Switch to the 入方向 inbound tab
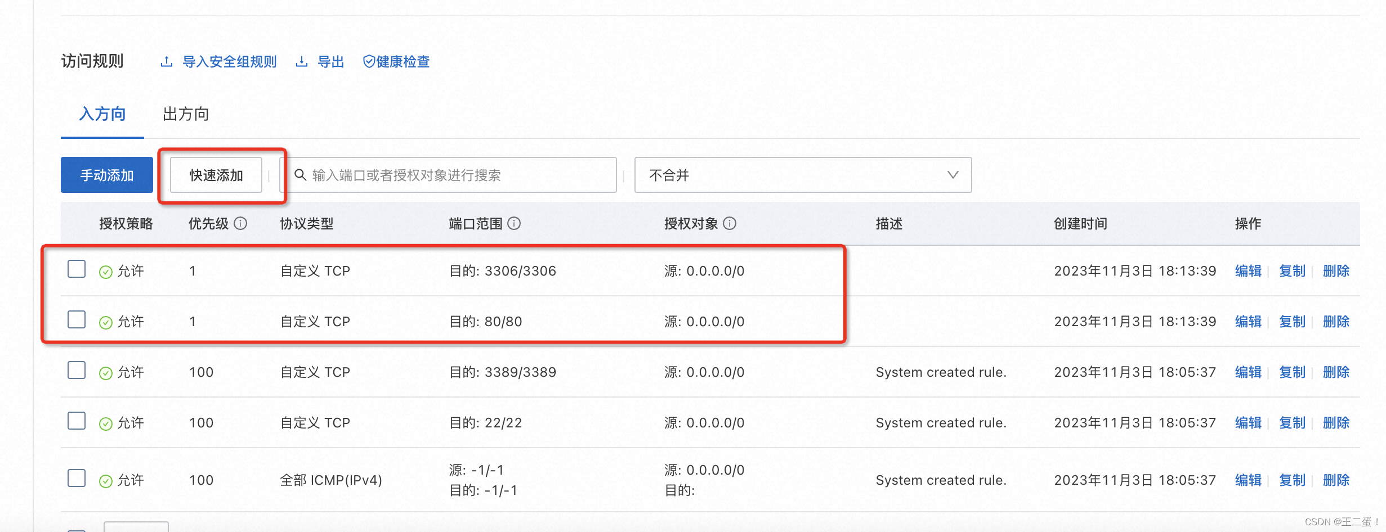1386x532 pixels. 102,114
